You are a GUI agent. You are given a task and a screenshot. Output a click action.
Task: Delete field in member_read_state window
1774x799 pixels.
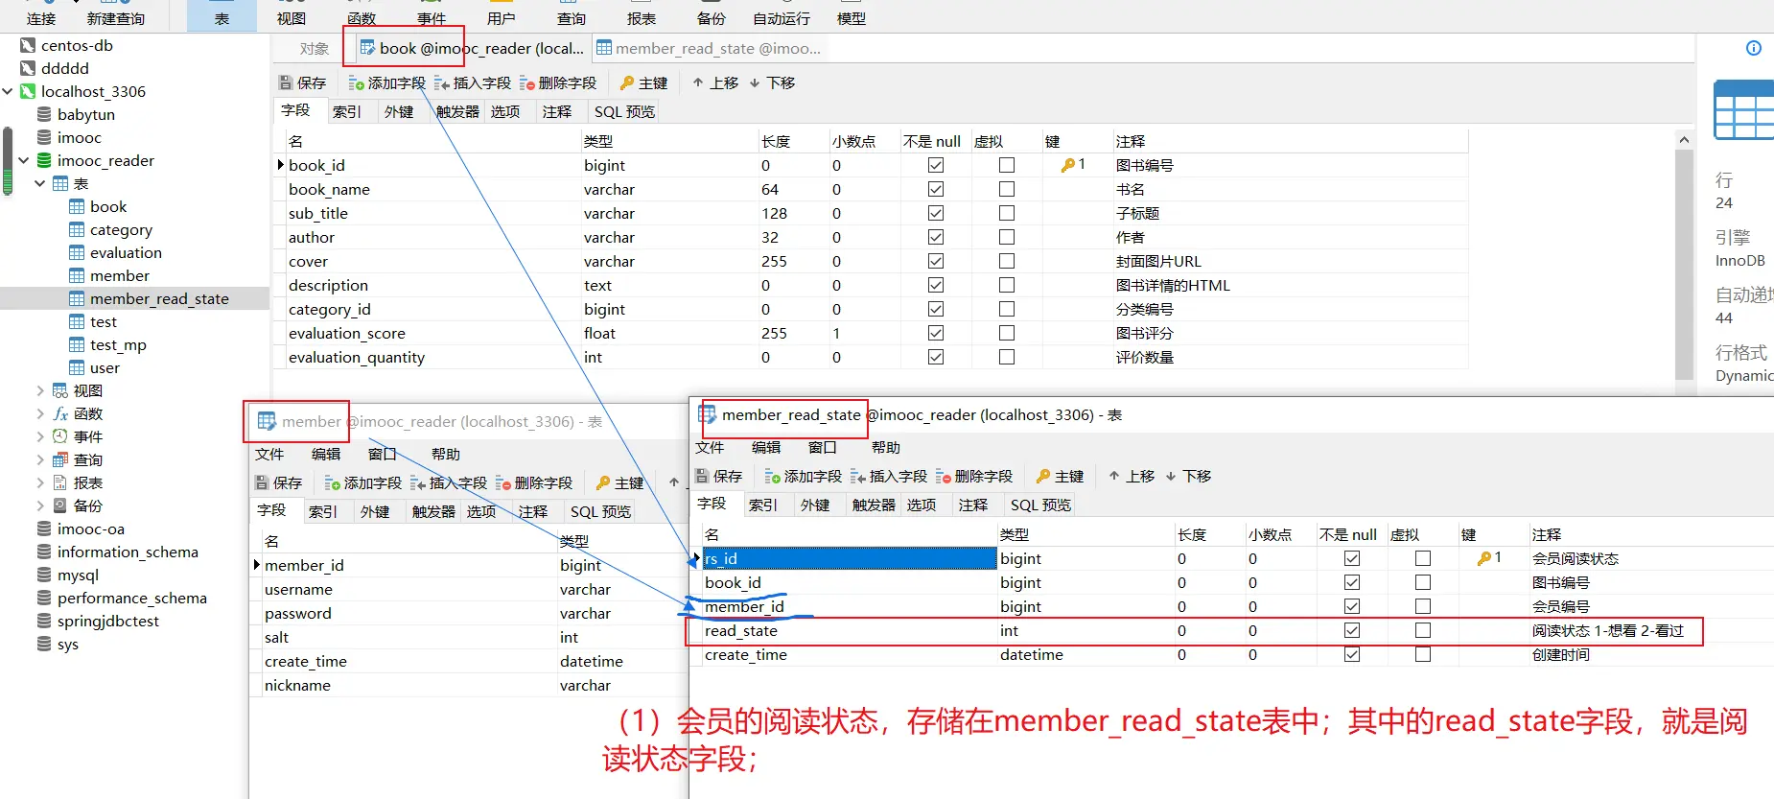(974, 476)
